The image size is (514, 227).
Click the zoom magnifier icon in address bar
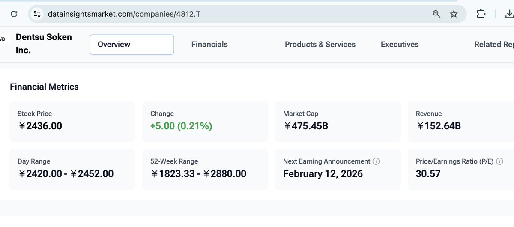[x=436, y=14]
